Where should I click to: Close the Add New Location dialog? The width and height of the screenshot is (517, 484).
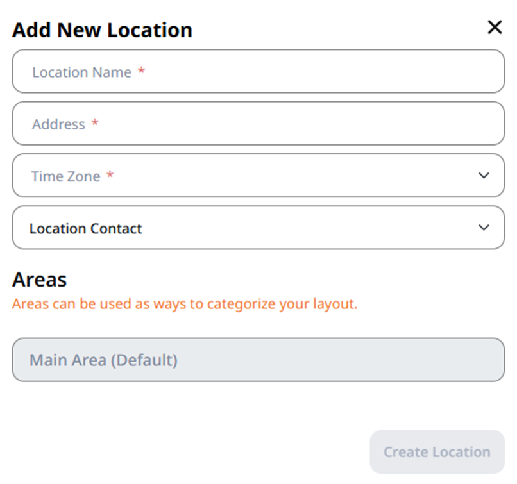pos(495,27)
